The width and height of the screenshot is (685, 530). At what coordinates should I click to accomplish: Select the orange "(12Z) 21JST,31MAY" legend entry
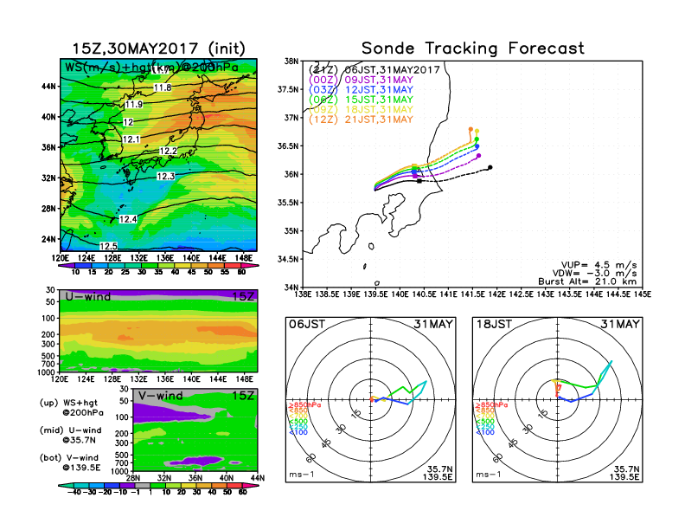361,120
